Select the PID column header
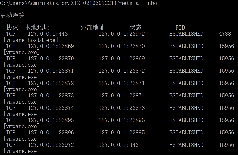 (180, 28)
